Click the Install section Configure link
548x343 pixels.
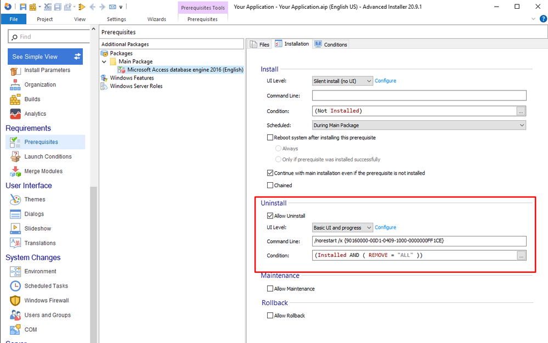[x=385, y=81]
